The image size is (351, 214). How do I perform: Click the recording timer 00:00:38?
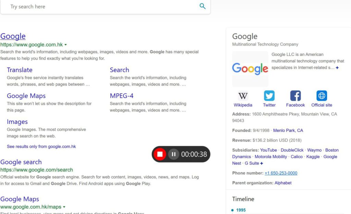point(194,154)
